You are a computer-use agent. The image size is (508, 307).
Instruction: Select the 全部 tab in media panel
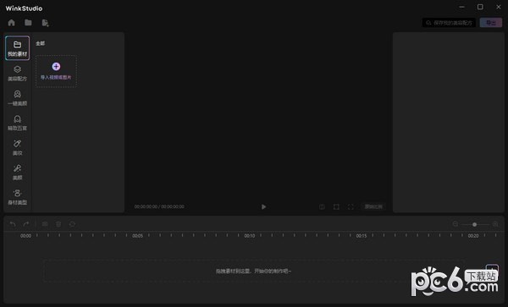(40, 43)
